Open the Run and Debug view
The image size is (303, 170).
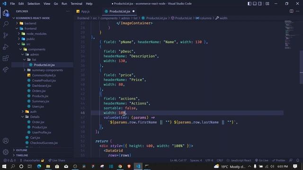pyautogui.click(x=6, y=47)
